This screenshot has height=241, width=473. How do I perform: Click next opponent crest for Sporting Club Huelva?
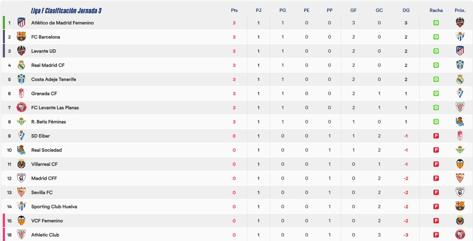point(460,206)
